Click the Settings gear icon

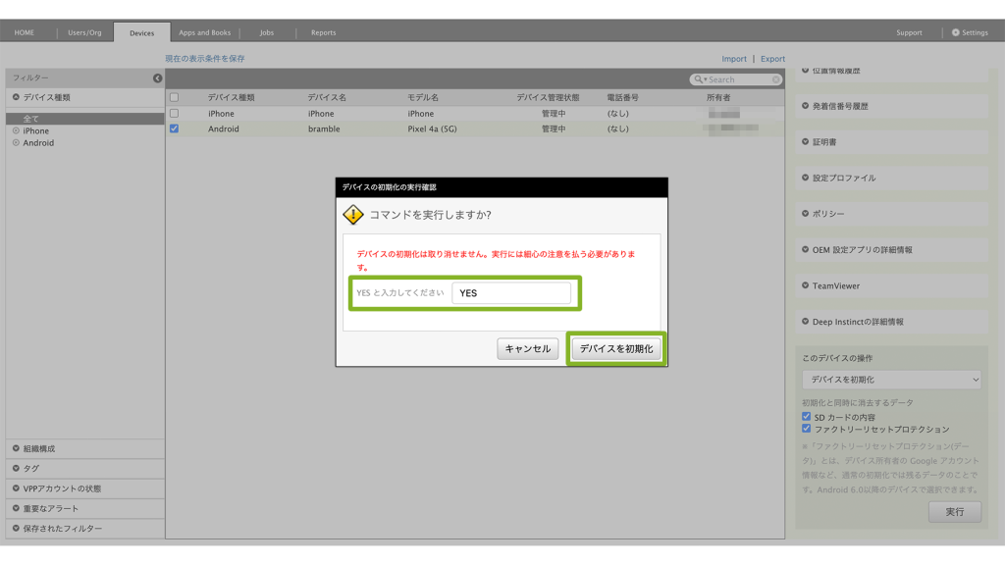pos(956,32)
